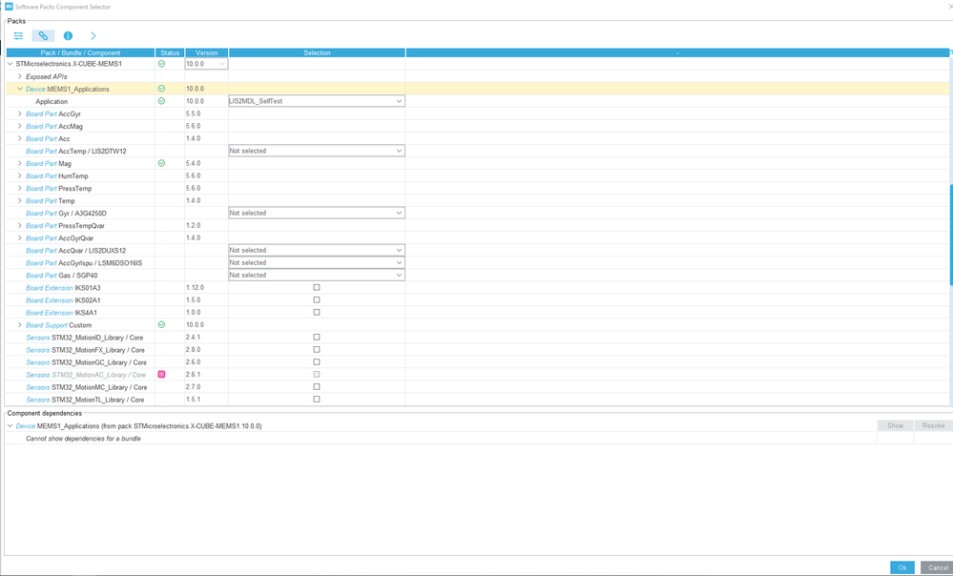Image resolution: width=953 pixels, height=576 pixels.
Task: Expand Board Part AccGyr node
Action: (20, 113)
